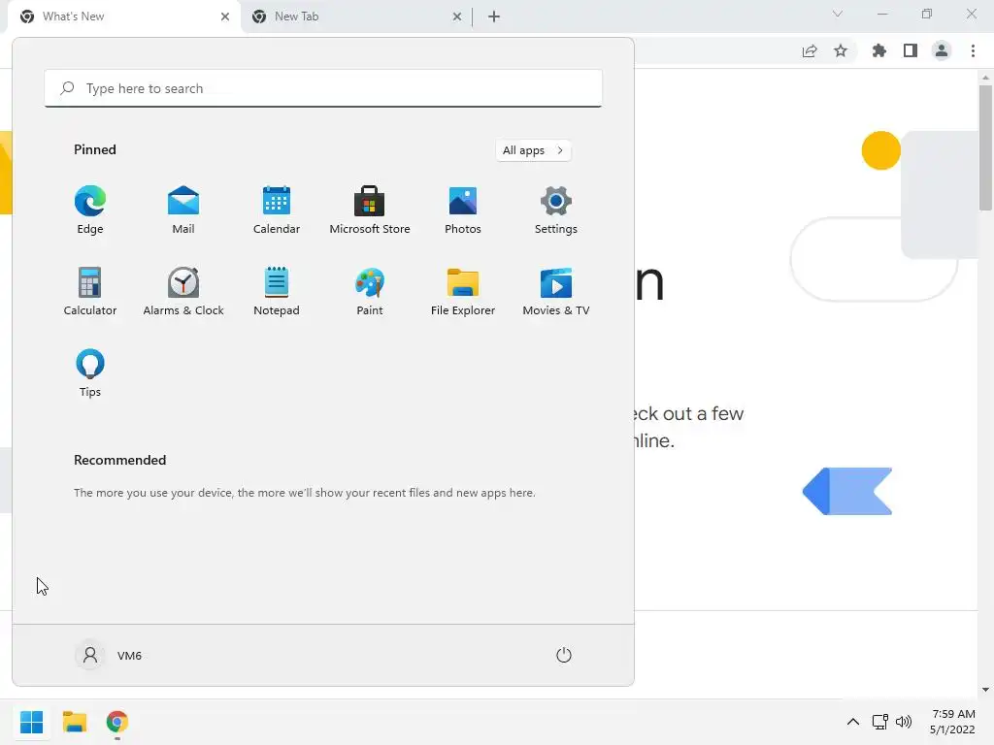The width and height of the screenshot is (994, 745).
Task: Show hidden icons in system tray
Action: coord(853,722)
